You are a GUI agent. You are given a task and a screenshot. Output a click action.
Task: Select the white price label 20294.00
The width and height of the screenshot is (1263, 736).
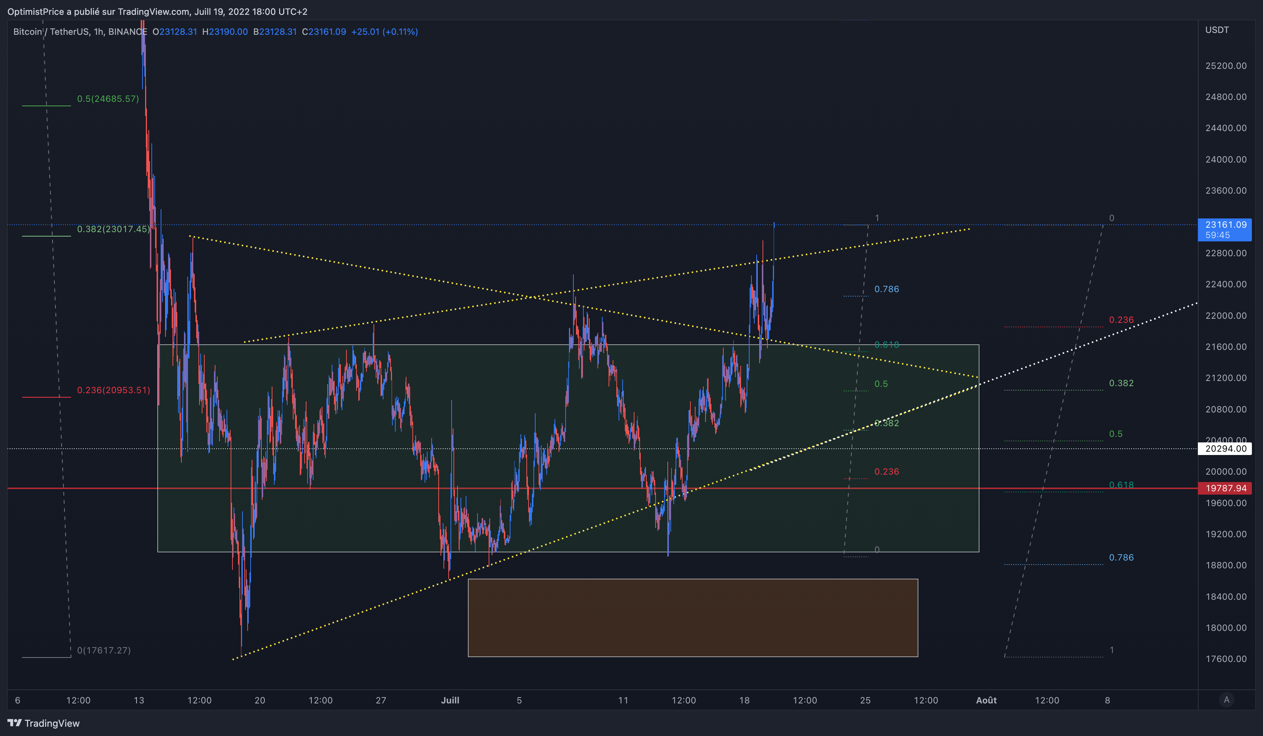(x=1225, y=449)
